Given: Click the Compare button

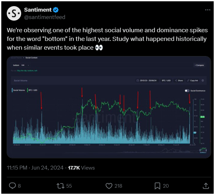Looking at the screenshot, I should (x=199, y=65).
